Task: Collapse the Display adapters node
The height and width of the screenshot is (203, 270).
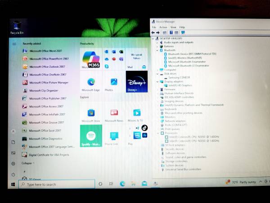Action: [157, 82]
